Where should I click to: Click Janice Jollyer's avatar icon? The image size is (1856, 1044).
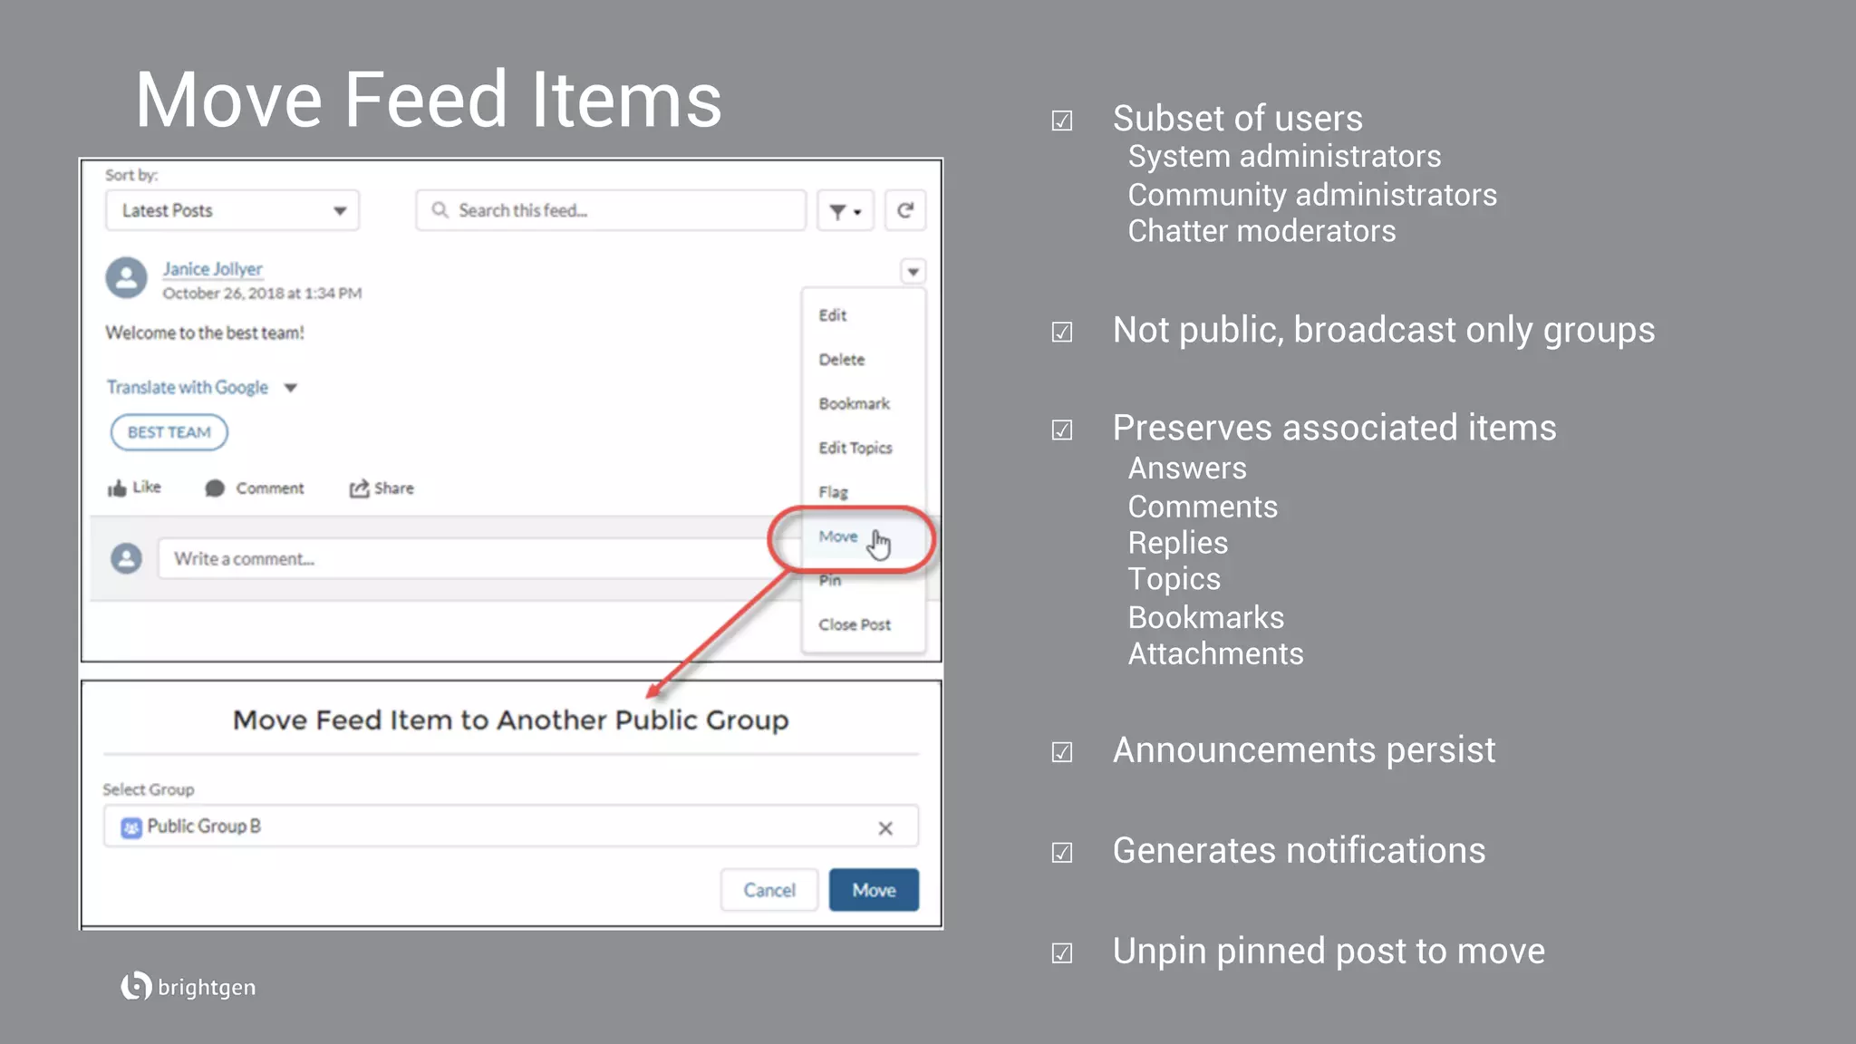click(x=127, y=277)
